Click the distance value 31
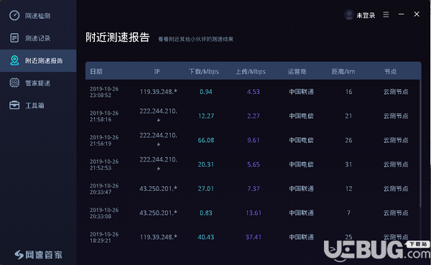This screenshot has height=265, width=431. click(349, 164)
